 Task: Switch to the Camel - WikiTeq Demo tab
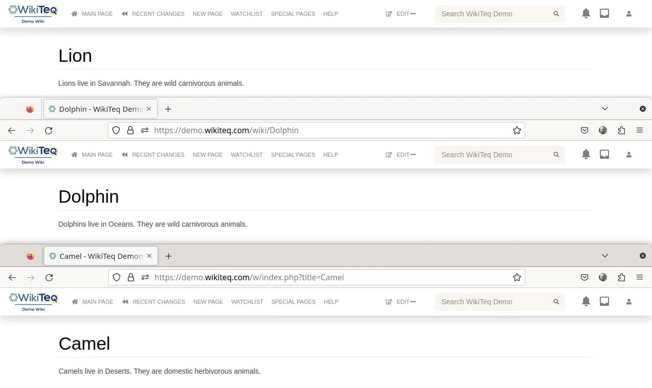click(97, 255)
